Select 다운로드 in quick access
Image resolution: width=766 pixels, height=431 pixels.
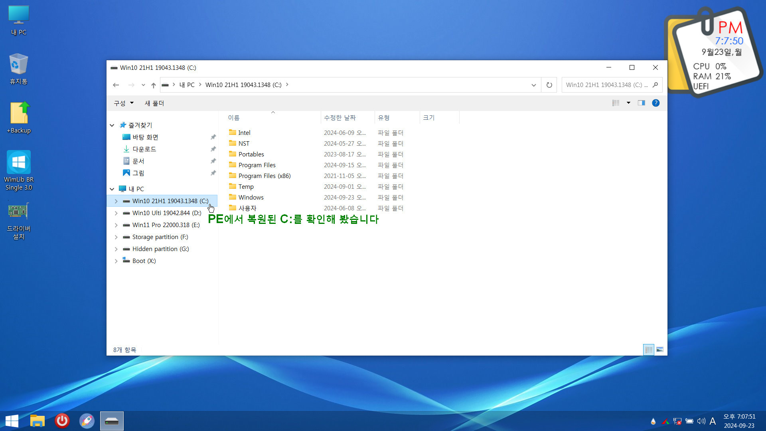point(144,149)
